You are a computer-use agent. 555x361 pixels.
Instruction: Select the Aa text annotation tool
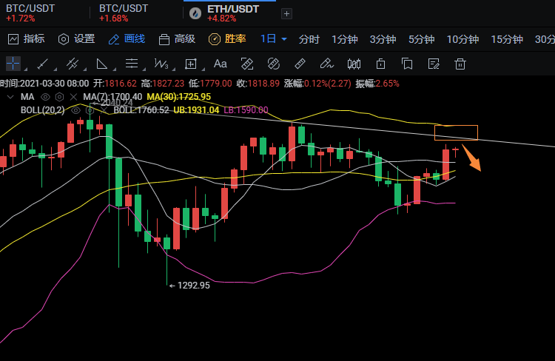(221, 64)
